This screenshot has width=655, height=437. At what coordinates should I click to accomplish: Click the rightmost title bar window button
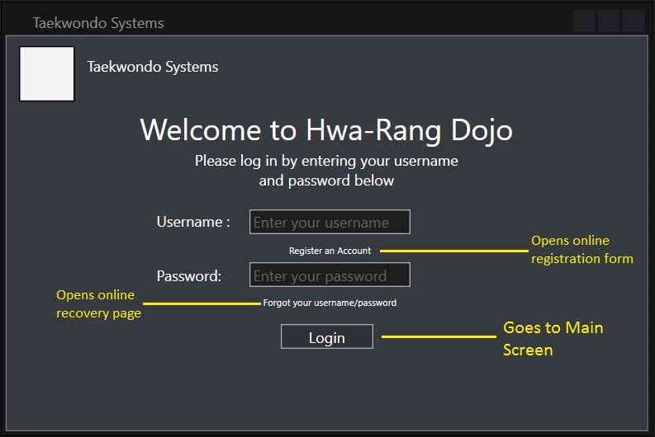(634, 21)
